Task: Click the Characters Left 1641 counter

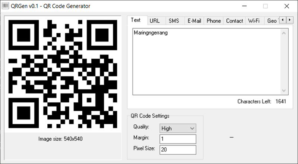Action: pyautogui.click(x=262, y=102)
